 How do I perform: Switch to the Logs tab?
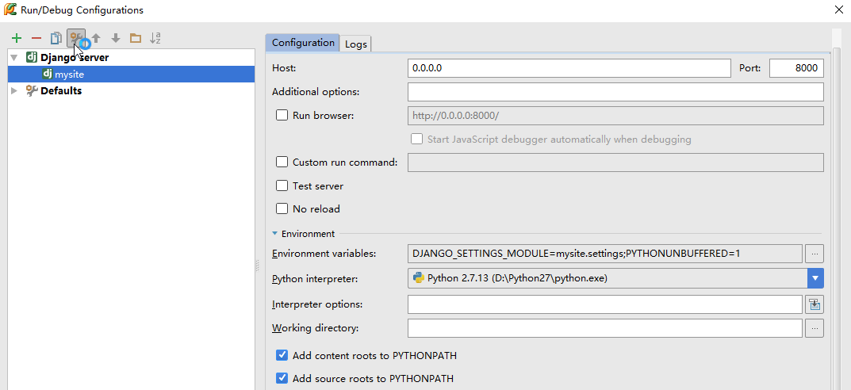coord(356,44)
